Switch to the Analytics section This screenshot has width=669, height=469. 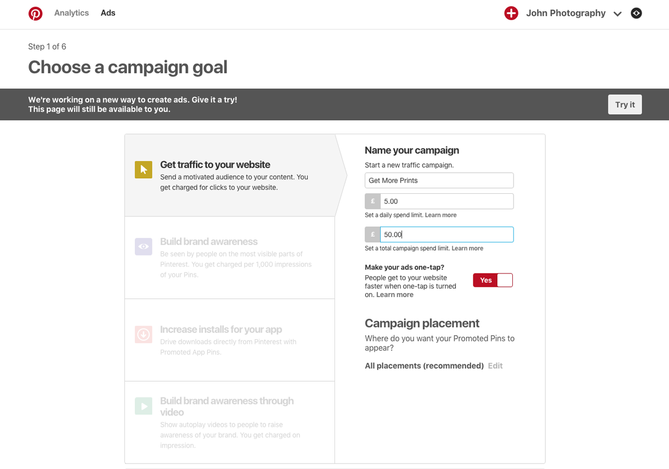[x=71, y=13]
